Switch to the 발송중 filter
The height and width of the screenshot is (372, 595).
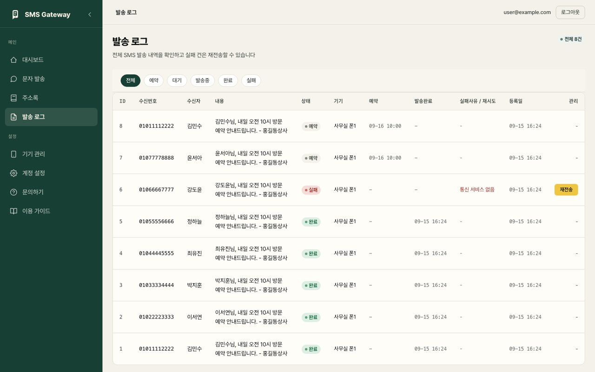[203, 80]
